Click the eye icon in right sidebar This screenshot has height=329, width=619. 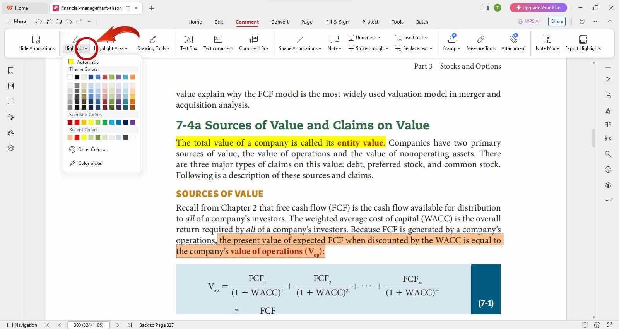[x=608, y=185]
